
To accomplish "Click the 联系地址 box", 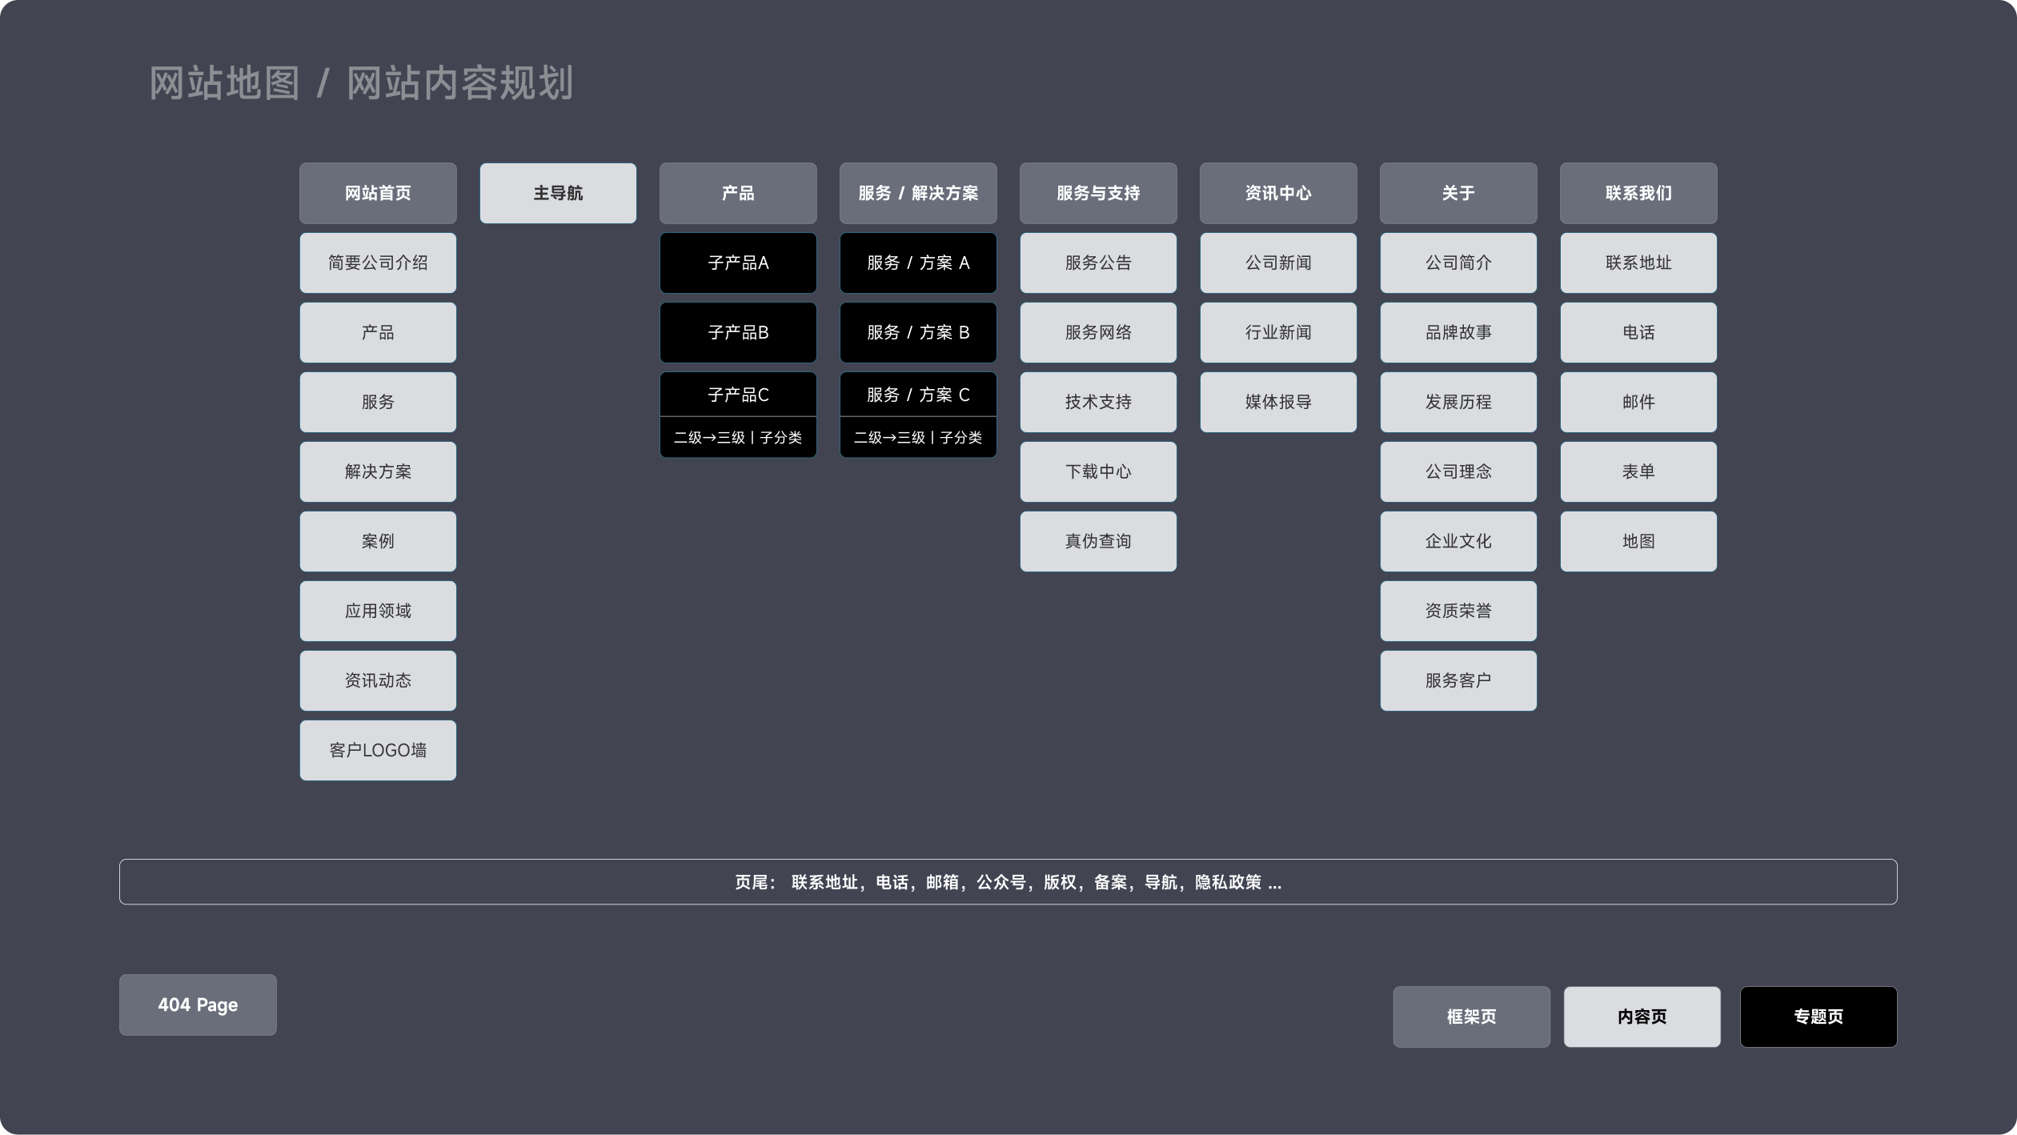I will coord(1638,263).
